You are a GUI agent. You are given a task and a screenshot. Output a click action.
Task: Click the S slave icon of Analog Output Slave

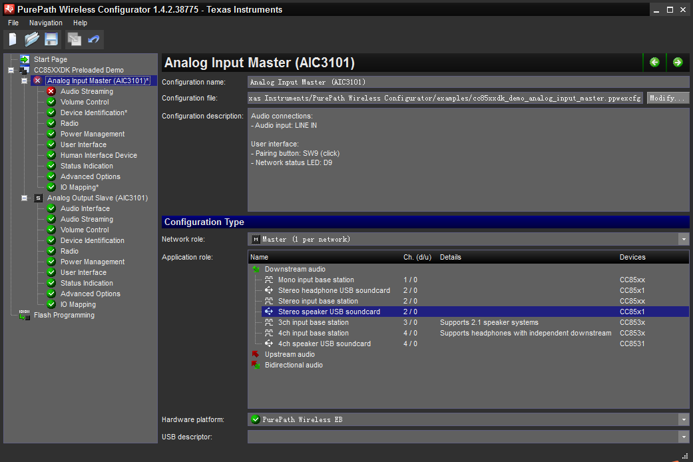click(x=38, y=198)
